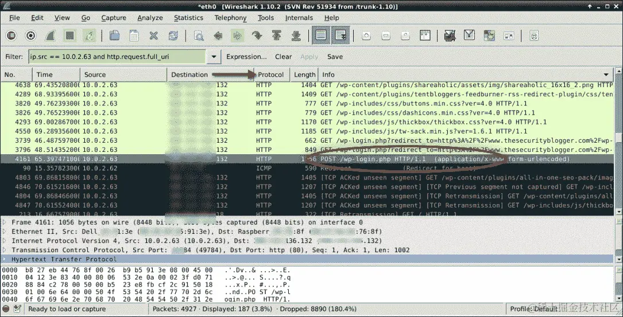The height and width of the screenshot is (317, 623).
Task: Open the help lifebuoy toolbar icon
Action: (534, 36)
